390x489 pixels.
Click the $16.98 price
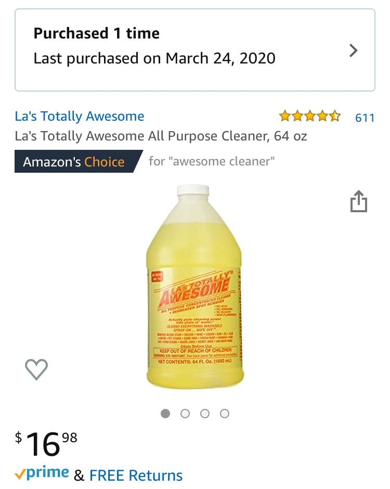[x=46, y=443]
